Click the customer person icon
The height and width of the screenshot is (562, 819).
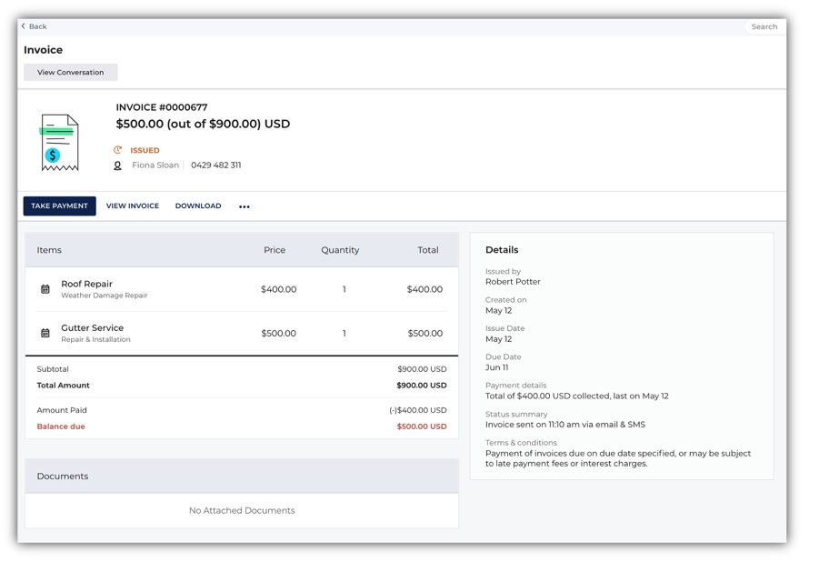117,166
